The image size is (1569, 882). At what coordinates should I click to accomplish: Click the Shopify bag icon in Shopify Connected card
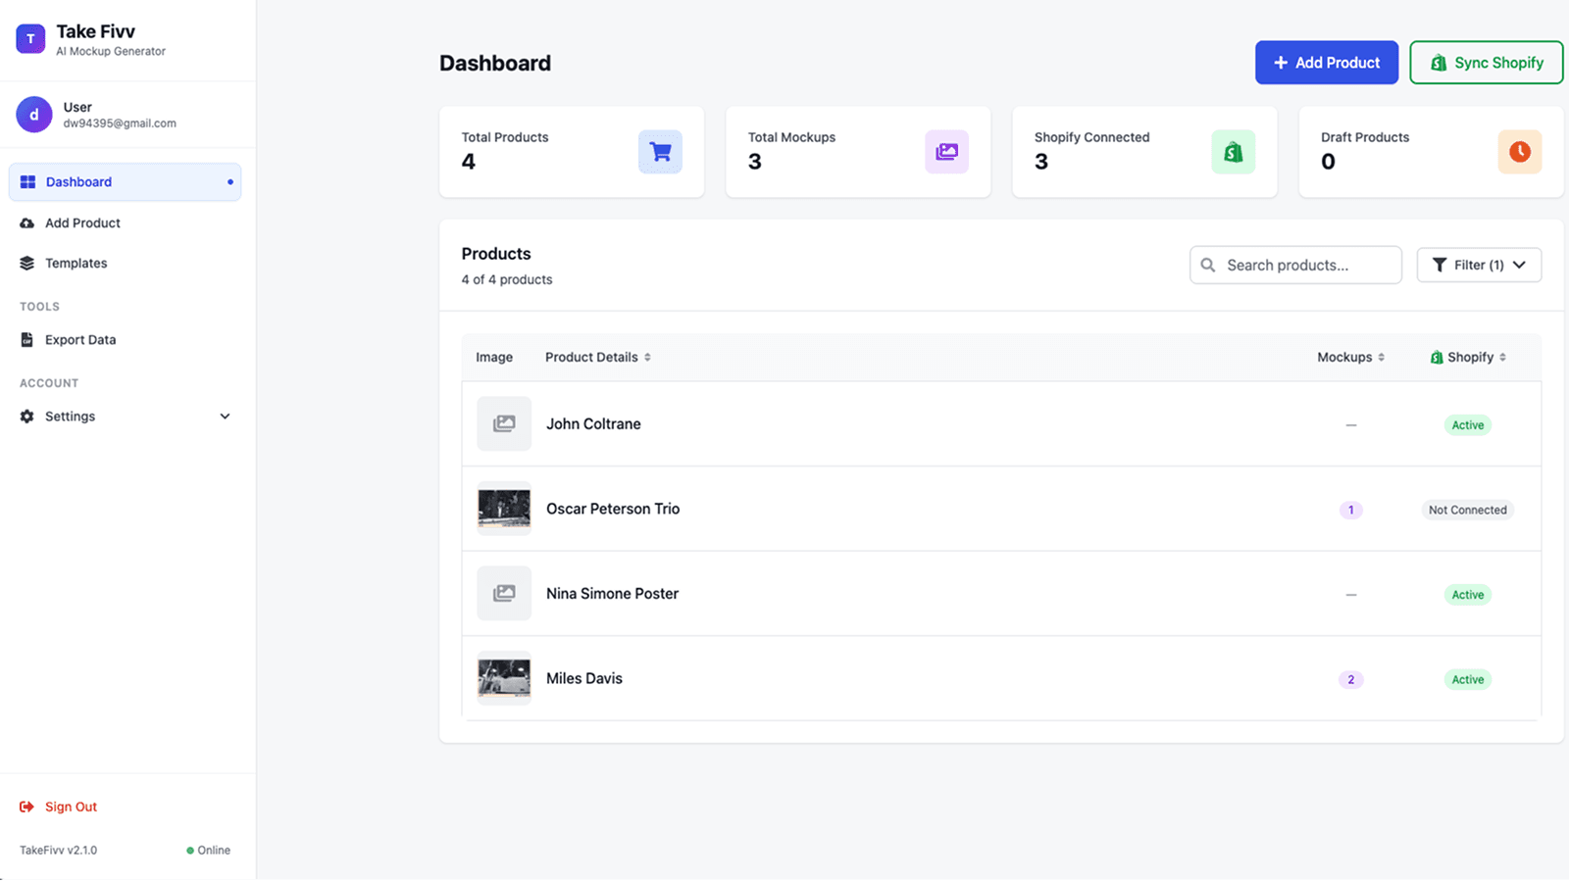[1233, 152]
